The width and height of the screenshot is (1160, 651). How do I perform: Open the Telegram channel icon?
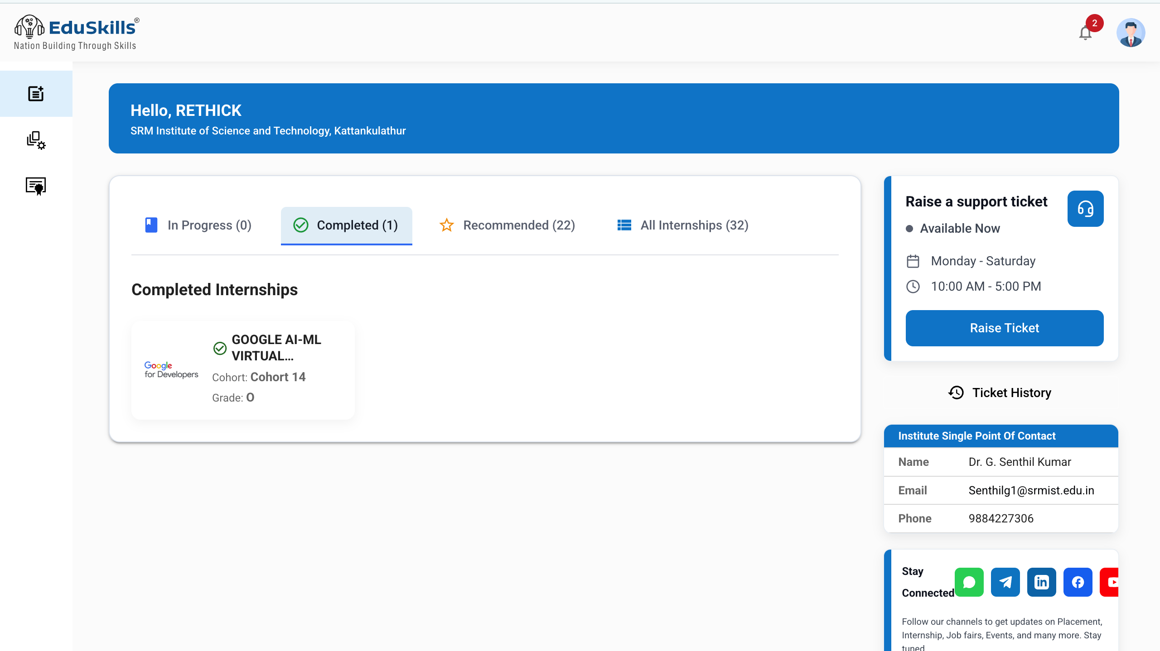(1005, 582)
